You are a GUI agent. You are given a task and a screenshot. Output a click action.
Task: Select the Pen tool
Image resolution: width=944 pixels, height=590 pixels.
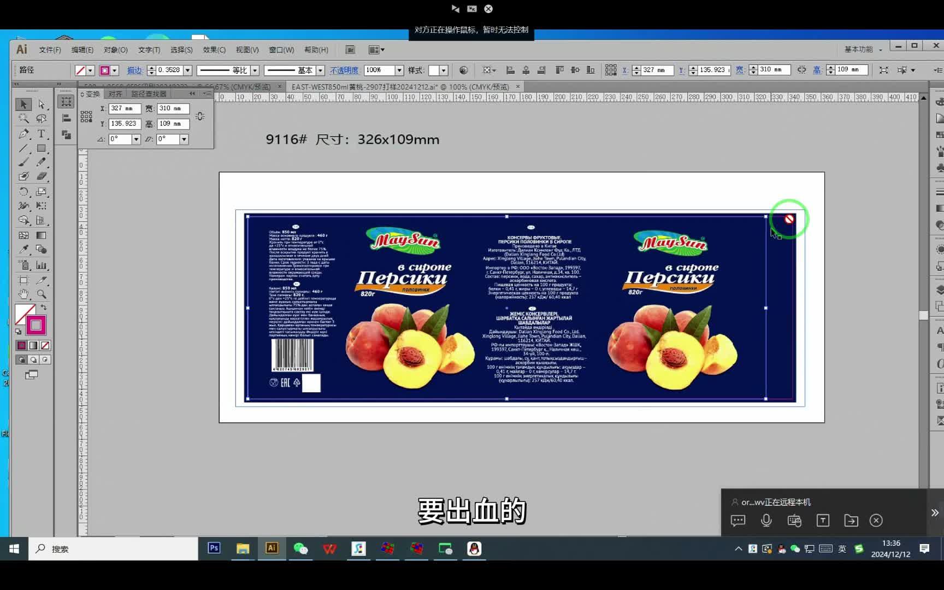(x=23, y=134)
